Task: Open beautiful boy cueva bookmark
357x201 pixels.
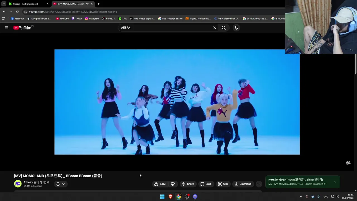Action: pyautogui.click(x=255, y=19)
